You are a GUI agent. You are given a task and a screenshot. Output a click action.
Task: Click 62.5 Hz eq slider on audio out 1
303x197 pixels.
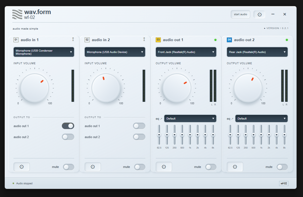coord(159,135)
